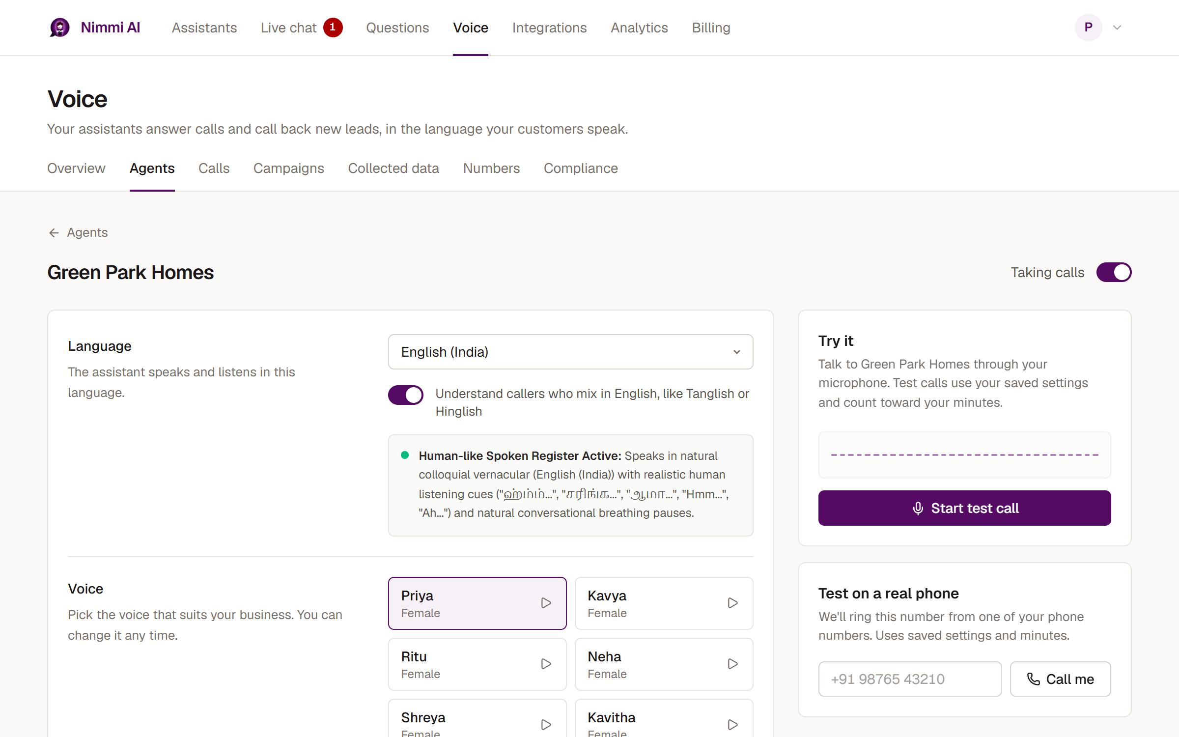Click the Human-like Spoken Register status dot
This screenshot has height=737, width=1179.
[x=405, y=455]
